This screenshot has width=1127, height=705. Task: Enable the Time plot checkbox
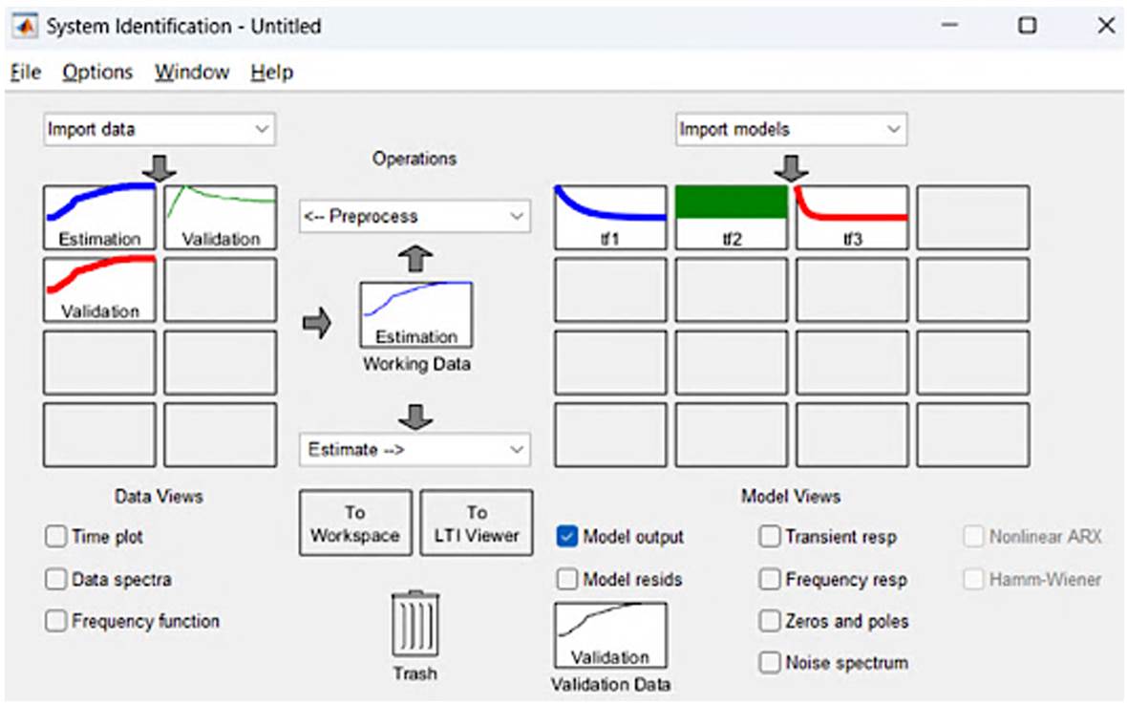click(56, 538)
